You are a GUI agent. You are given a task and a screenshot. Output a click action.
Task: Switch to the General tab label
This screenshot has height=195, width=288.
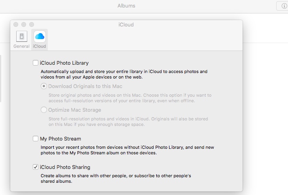pyautogui.click(x=21, y=46)
